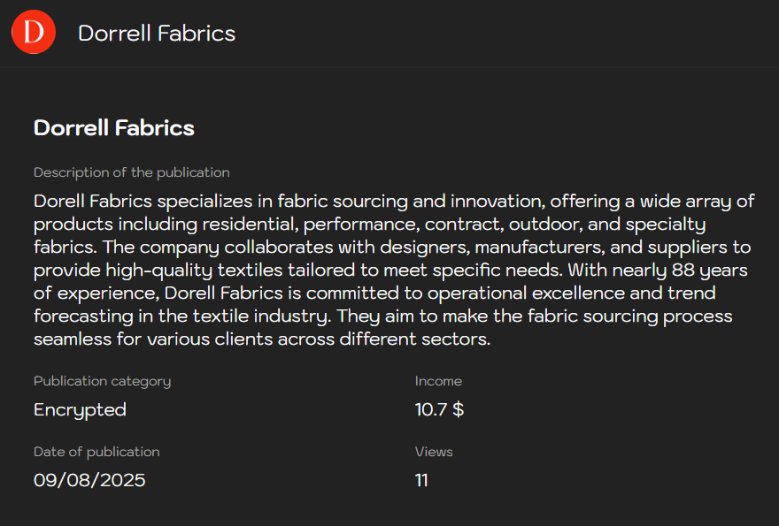Image resolution: width=779 pixels, height=526 pixels.
Task: Select the "10.7 $" income value
Action: point(439,409)
